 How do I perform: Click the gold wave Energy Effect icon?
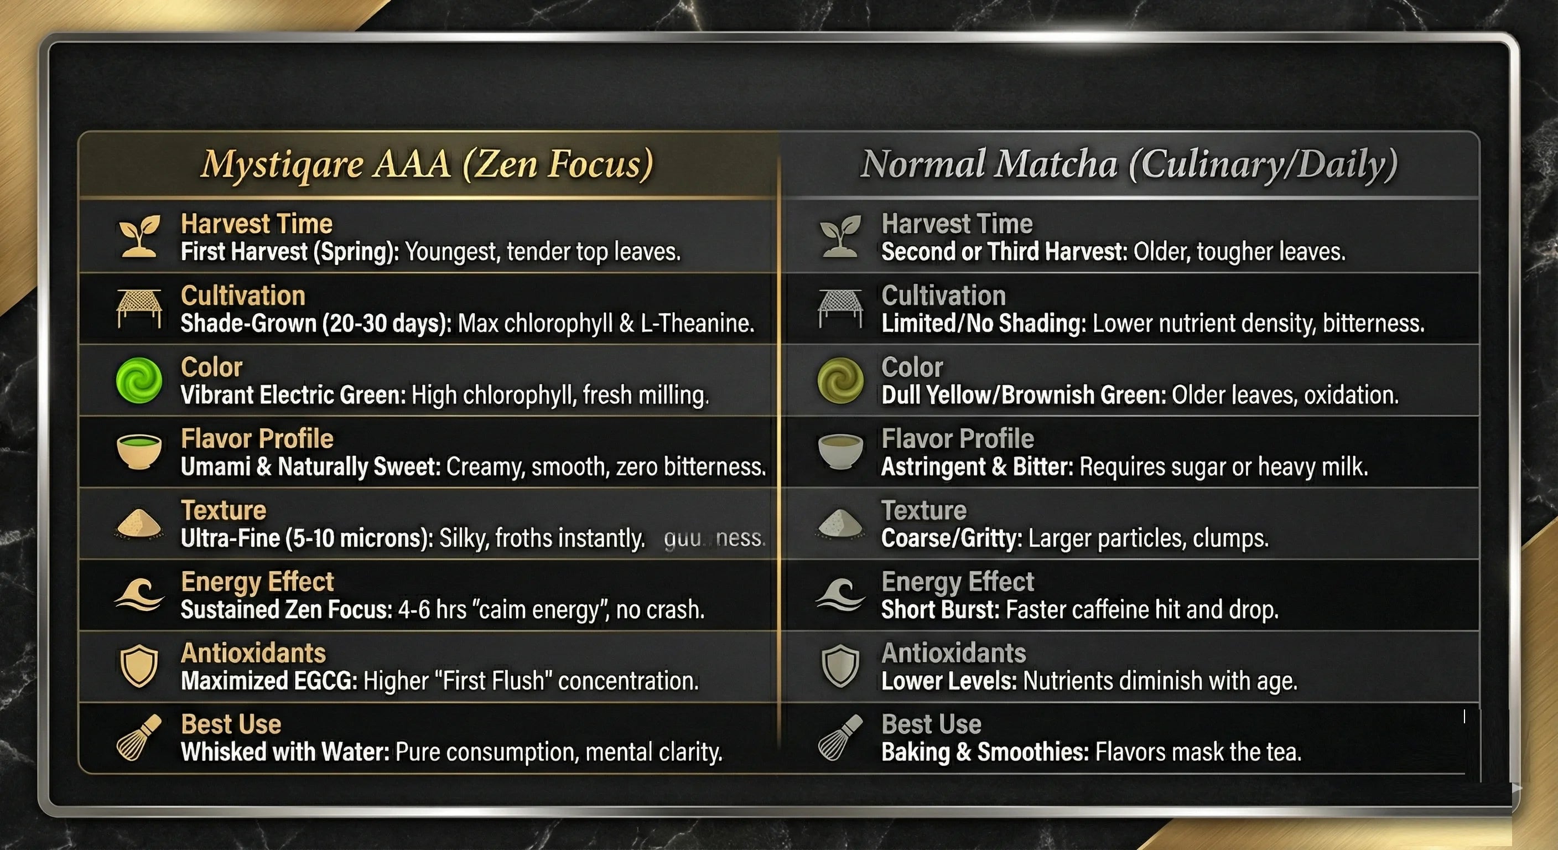click(139, 595)
